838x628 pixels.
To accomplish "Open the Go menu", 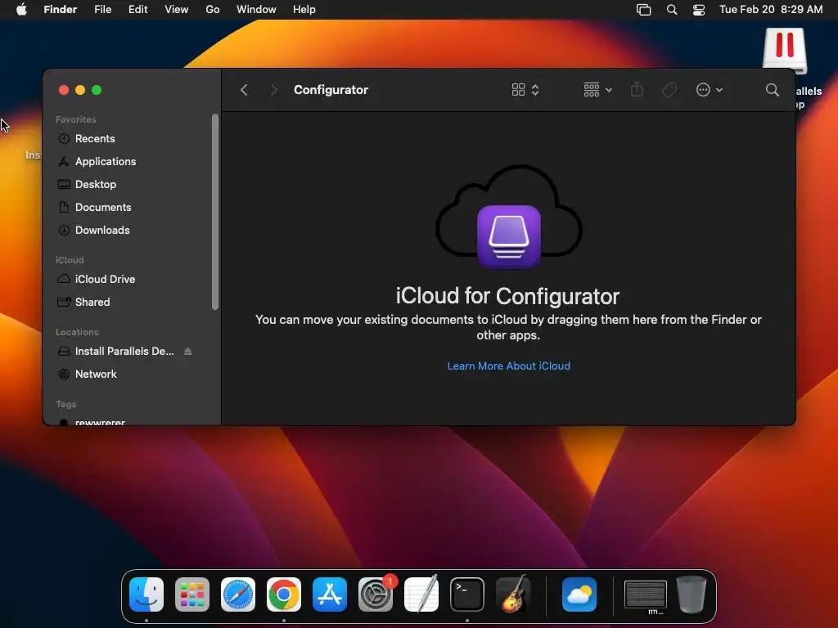I will tap(213, 9).
